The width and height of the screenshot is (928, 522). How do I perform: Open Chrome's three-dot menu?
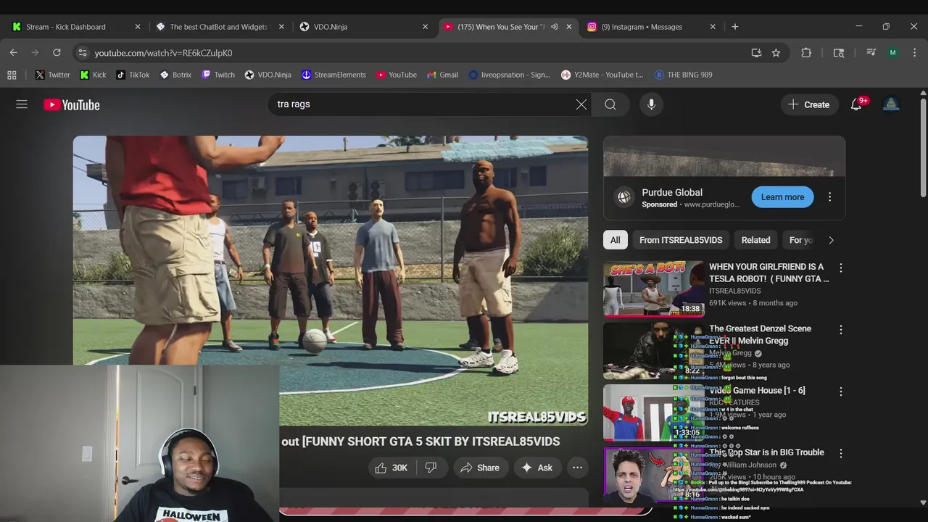(x=914, y=52)
